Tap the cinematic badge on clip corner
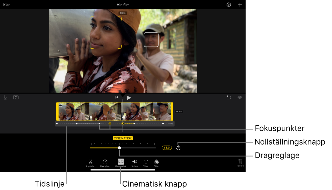This screenshot has height=190, width=332. point(60,105)
